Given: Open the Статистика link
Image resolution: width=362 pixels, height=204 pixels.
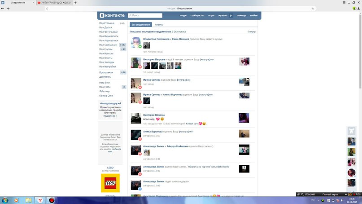Looking at the screenshot, I should [179, 32].
